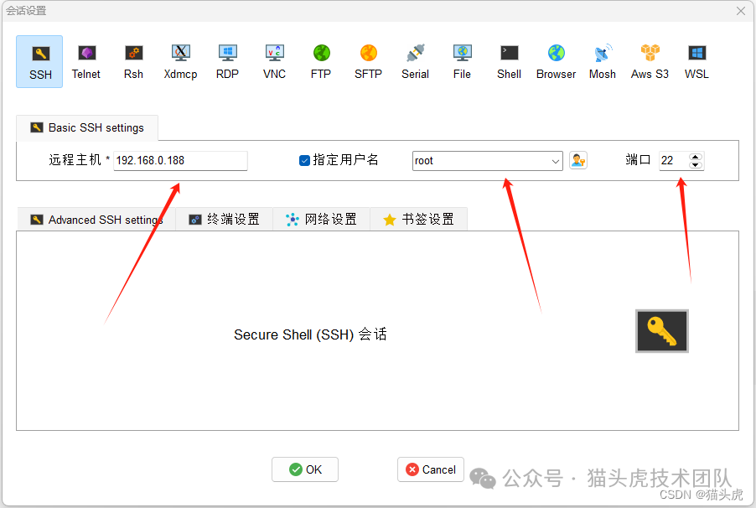Select the Xdmcp session icon
The height and width of the screenshot is (508, 756).
(x=180, y=61)
